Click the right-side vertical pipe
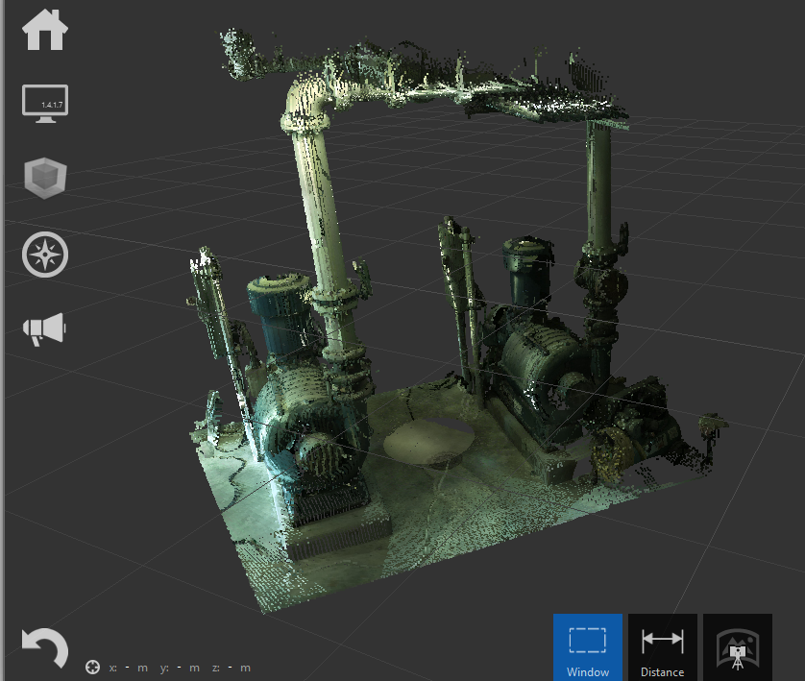The height and width of the screenshot is (681, 805). [600, 192]
